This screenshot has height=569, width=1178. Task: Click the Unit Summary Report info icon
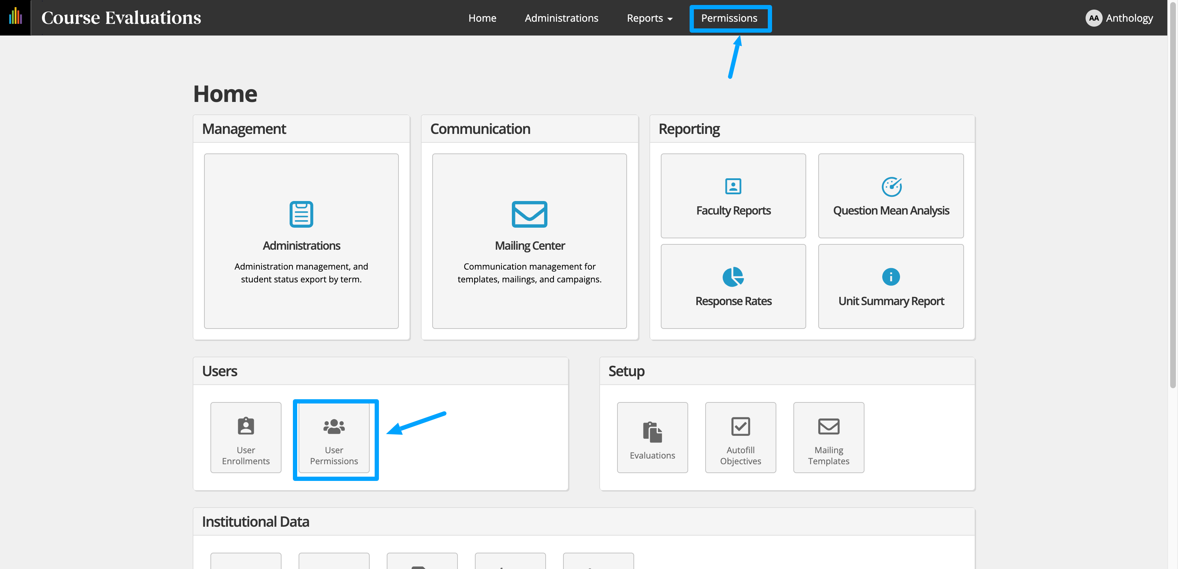[x=890, y=276]
